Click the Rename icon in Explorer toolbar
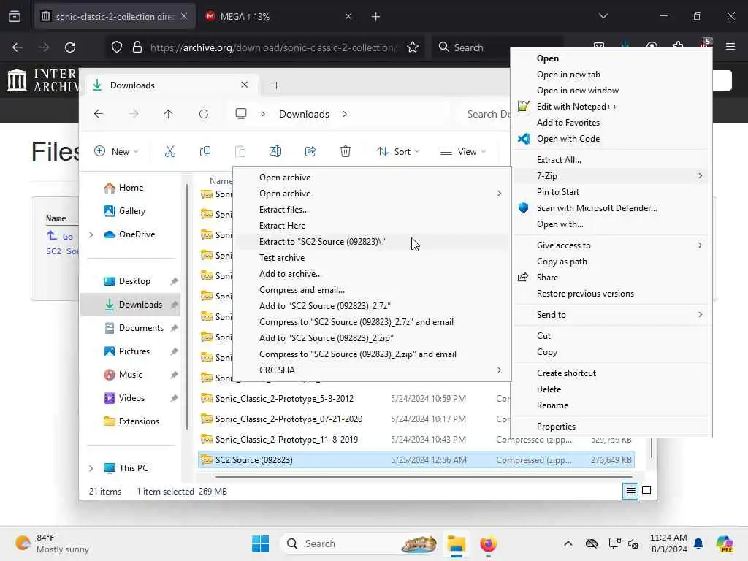 coord(275,152)
